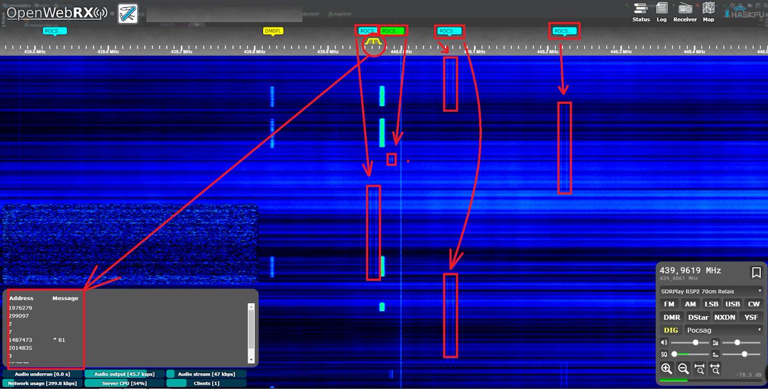Zoom in totally on the waterfall
The image size is (768, 389).
699,369
